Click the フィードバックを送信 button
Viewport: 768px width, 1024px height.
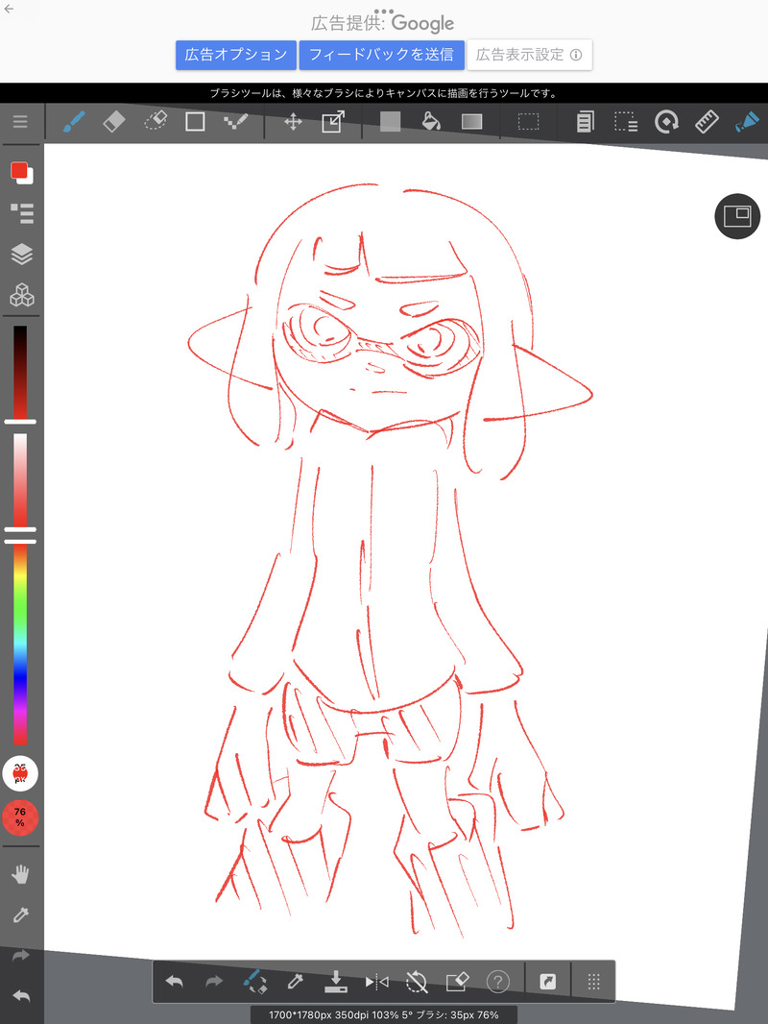tap(382, 55)
